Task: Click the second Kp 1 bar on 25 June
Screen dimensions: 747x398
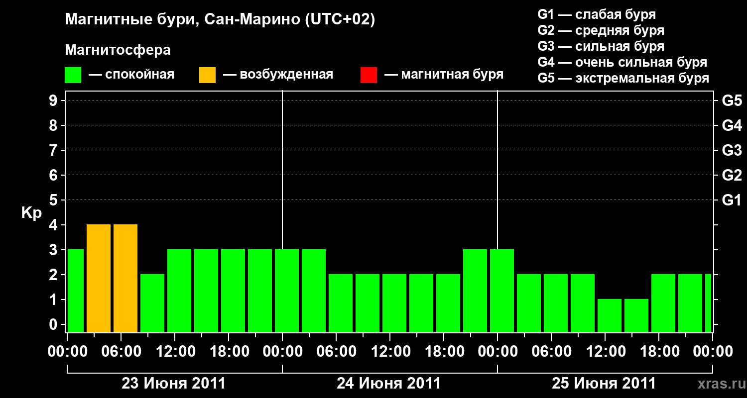Action: point(636,315)
